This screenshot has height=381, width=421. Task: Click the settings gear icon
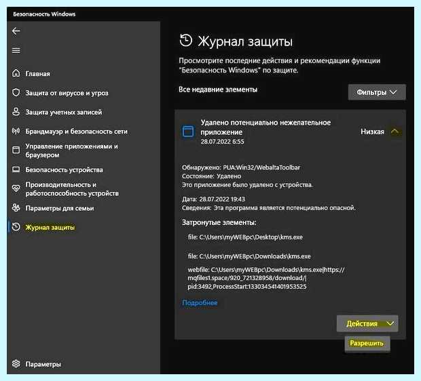(16, 363)
